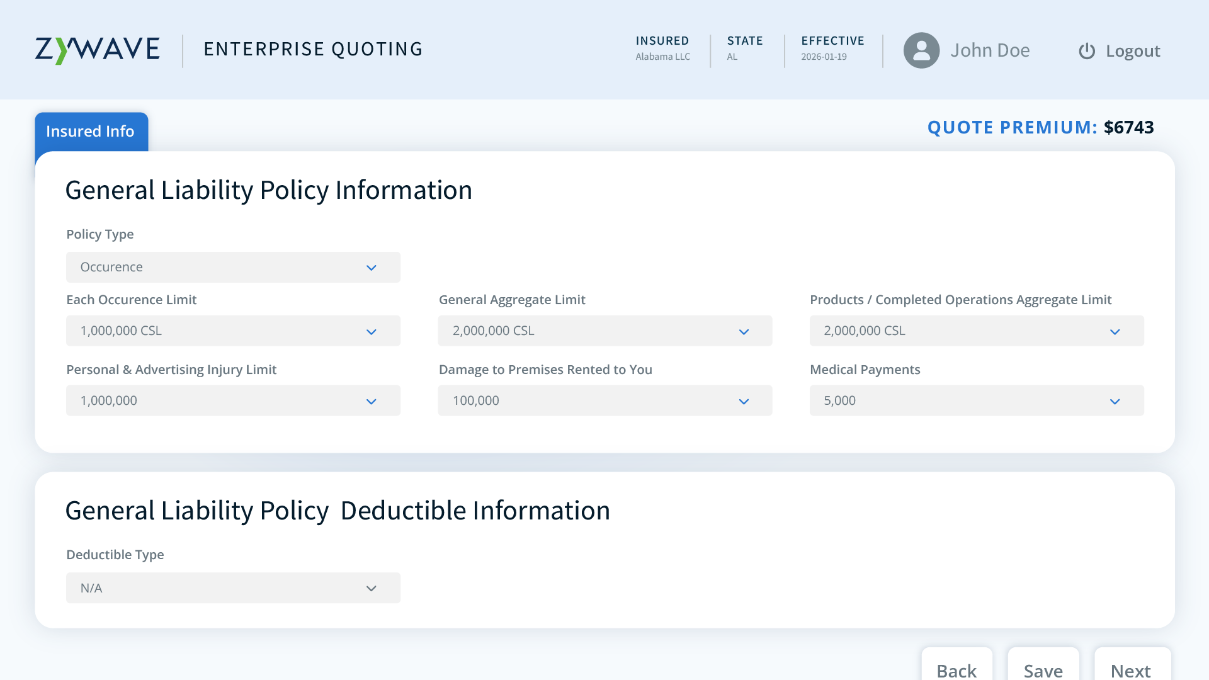Expand the Each Occurence Limit dropdown
The height and width of the screenshot is (680, 1209).
click(233, 331)
